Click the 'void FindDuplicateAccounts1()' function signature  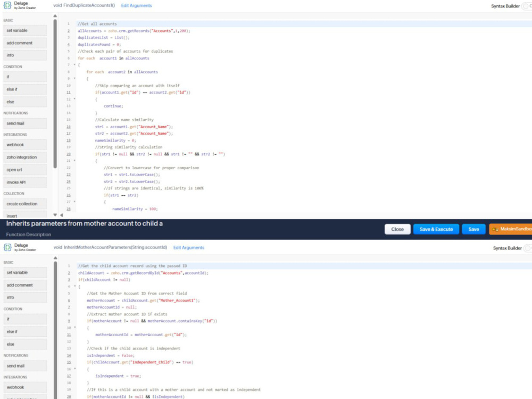pyautogui.click(x=84, y=5)
